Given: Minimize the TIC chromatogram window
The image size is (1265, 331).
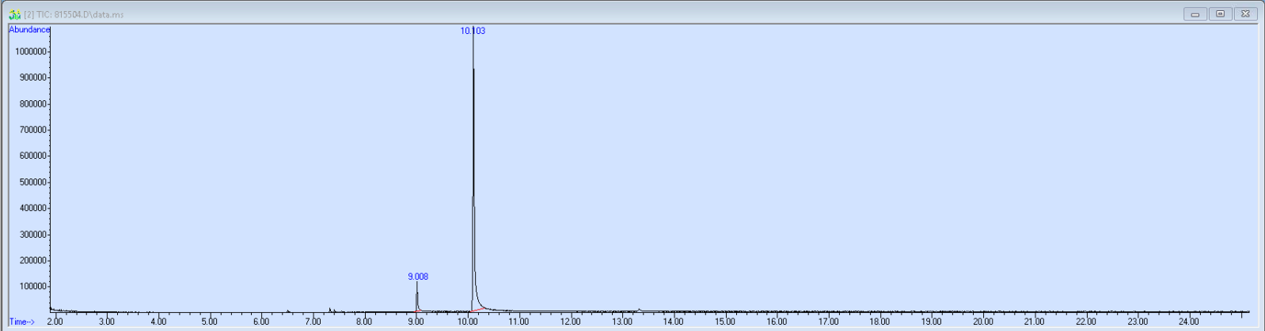Looking at the screenshot, I should (1195, 14).
